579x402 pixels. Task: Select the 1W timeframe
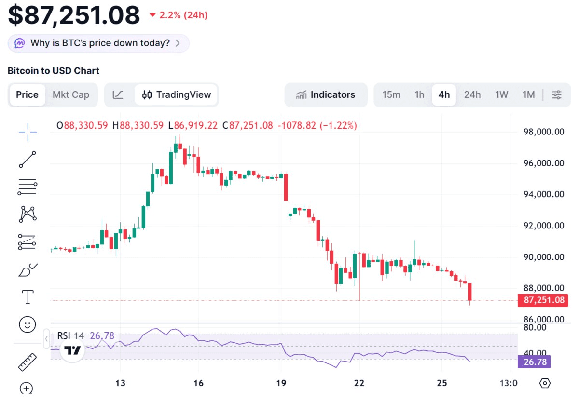(x=501, y=95)
